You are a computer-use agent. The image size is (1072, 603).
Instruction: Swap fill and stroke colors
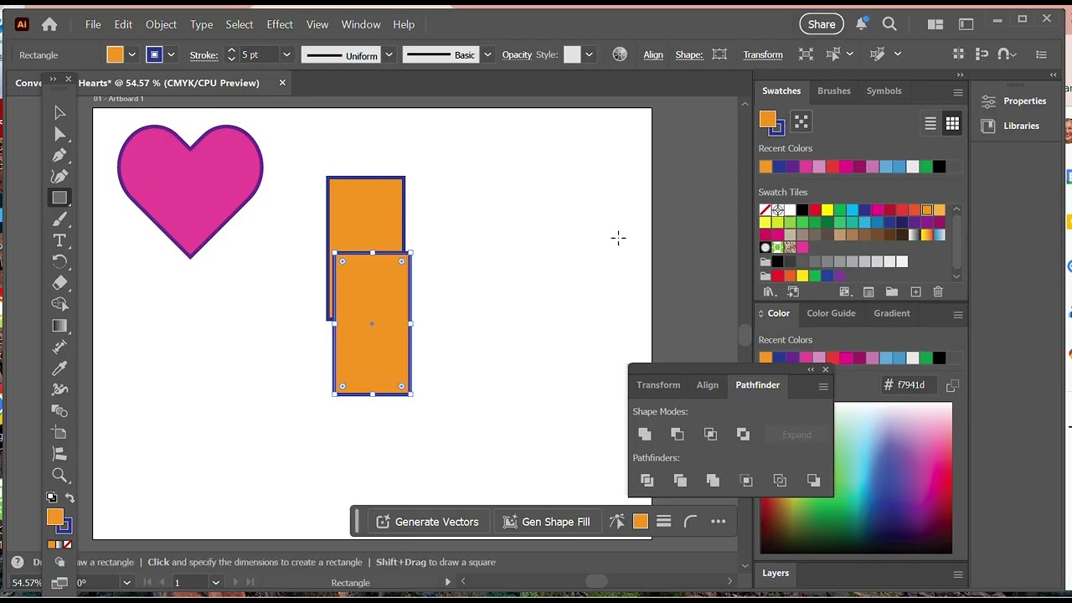[x=70, y=498]
